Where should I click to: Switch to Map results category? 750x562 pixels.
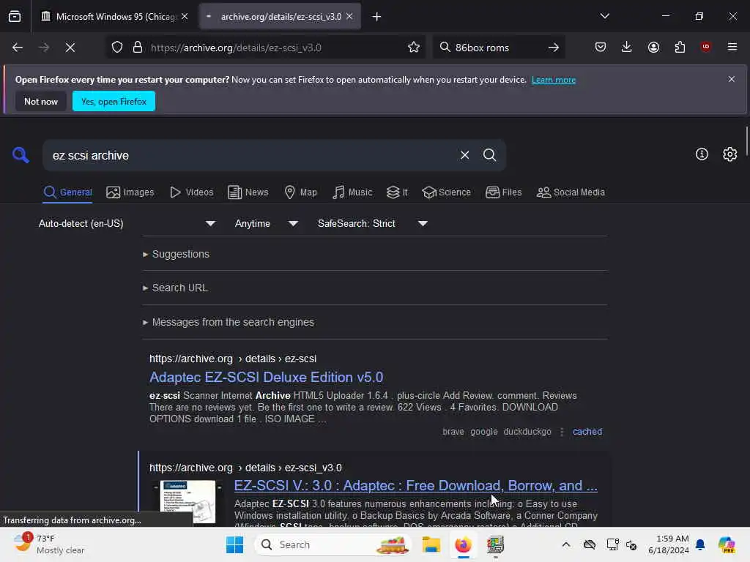click(x=301, y=192)
